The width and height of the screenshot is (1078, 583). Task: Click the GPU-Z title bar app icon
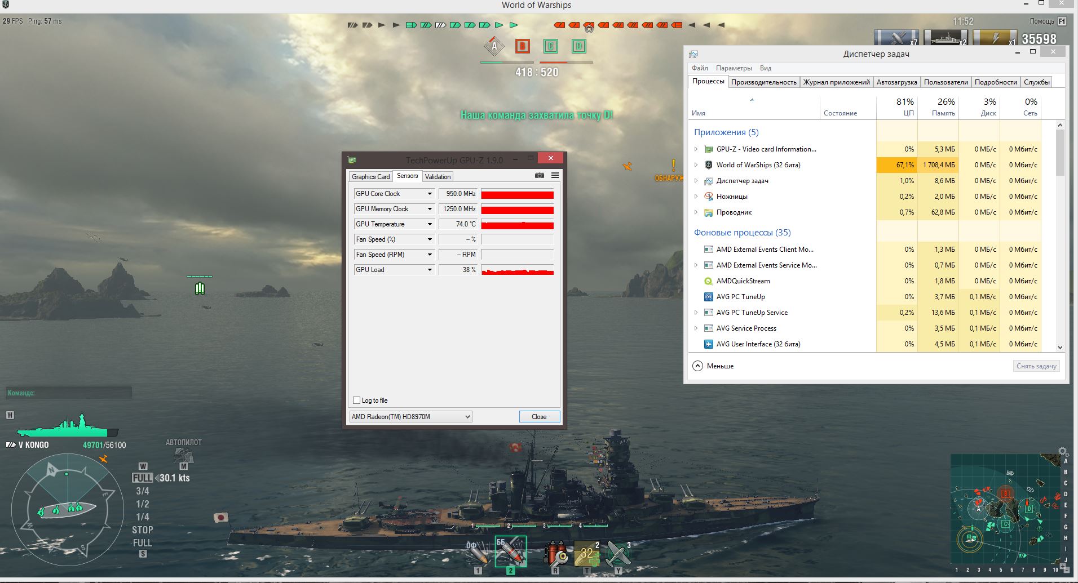(x=352, y=160)
